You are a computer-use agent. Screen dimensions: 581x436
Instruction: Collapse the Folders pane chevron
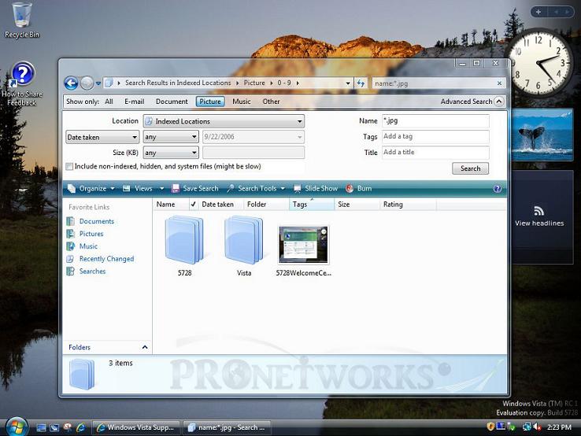144,347
